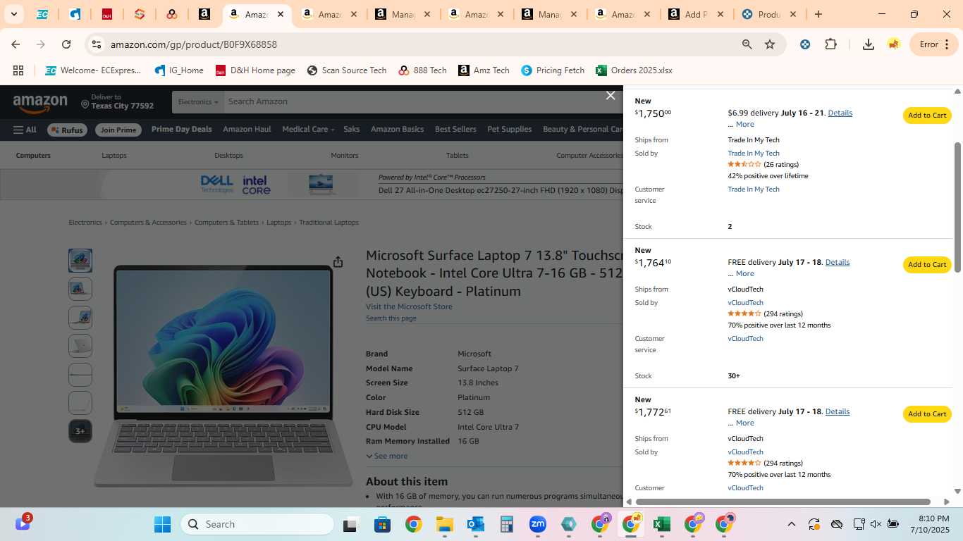This screenshot has height=541, width=963.
Task: Show hidden system tray icons
Action: click(791, 524)
